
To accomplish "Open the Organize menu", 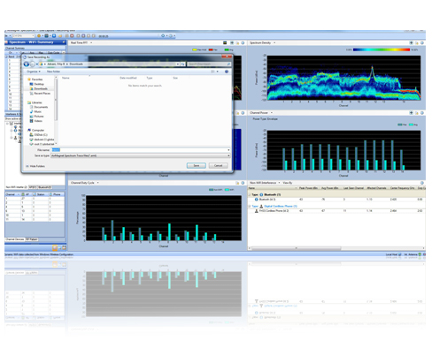I will click(x=34, y=72).
